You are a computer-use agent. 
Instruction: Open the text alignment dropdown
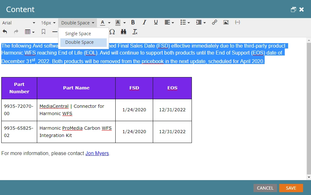pyautogui.click(x=169, y=23)
